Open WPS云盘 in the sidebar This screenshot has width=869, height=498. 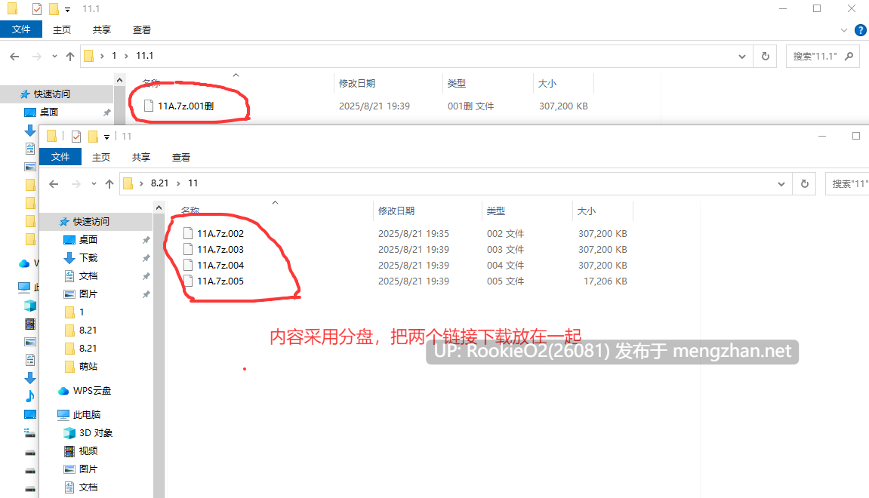[x=91, y=391]
